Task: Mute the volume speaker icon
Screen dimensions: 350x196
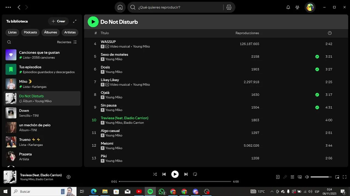Action: pyautogui.click(x=307, y=177)
